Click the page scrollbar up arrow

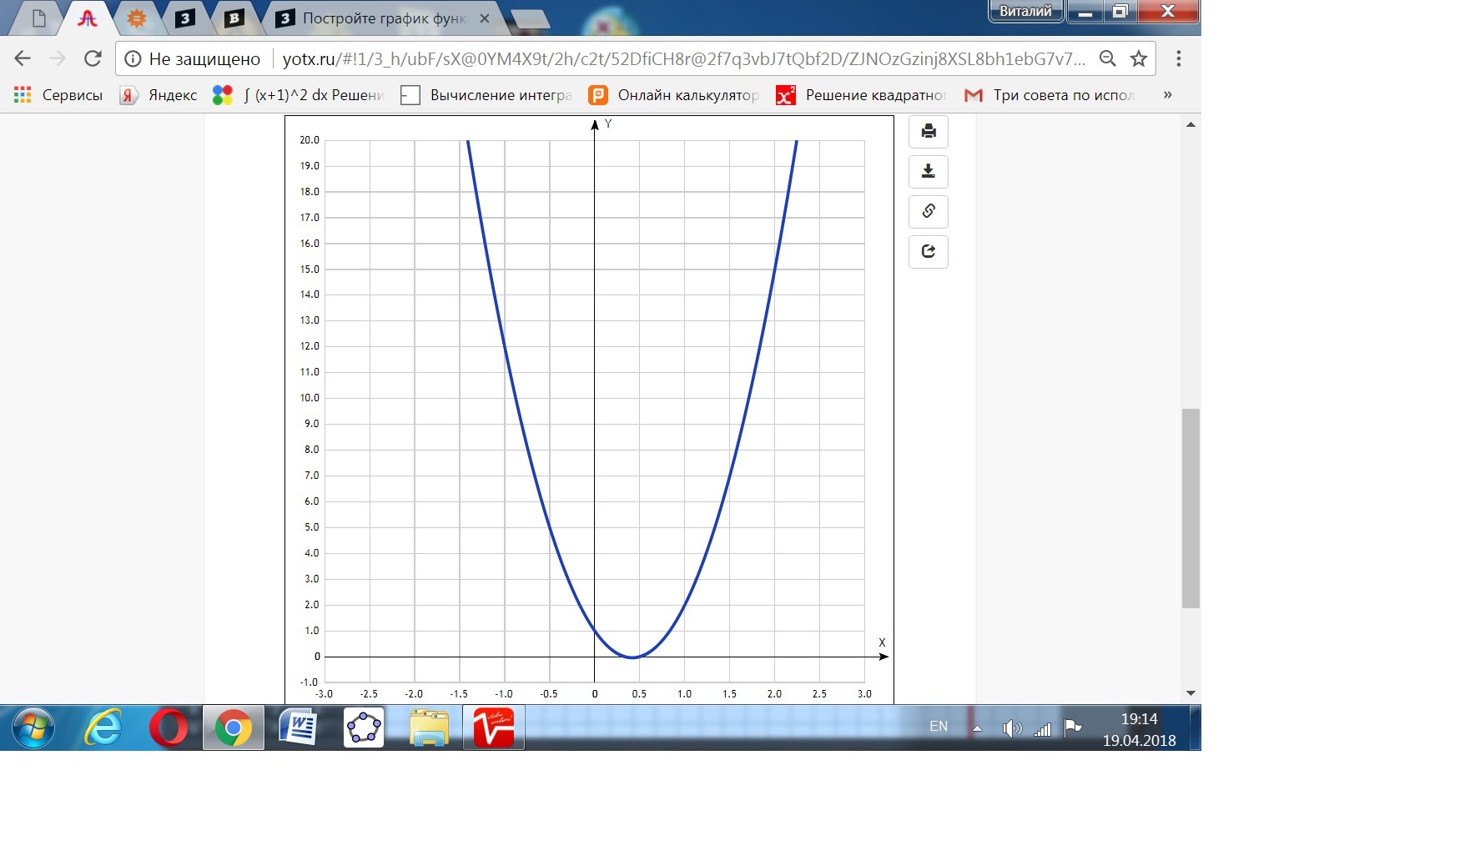tap(1191, 125)
